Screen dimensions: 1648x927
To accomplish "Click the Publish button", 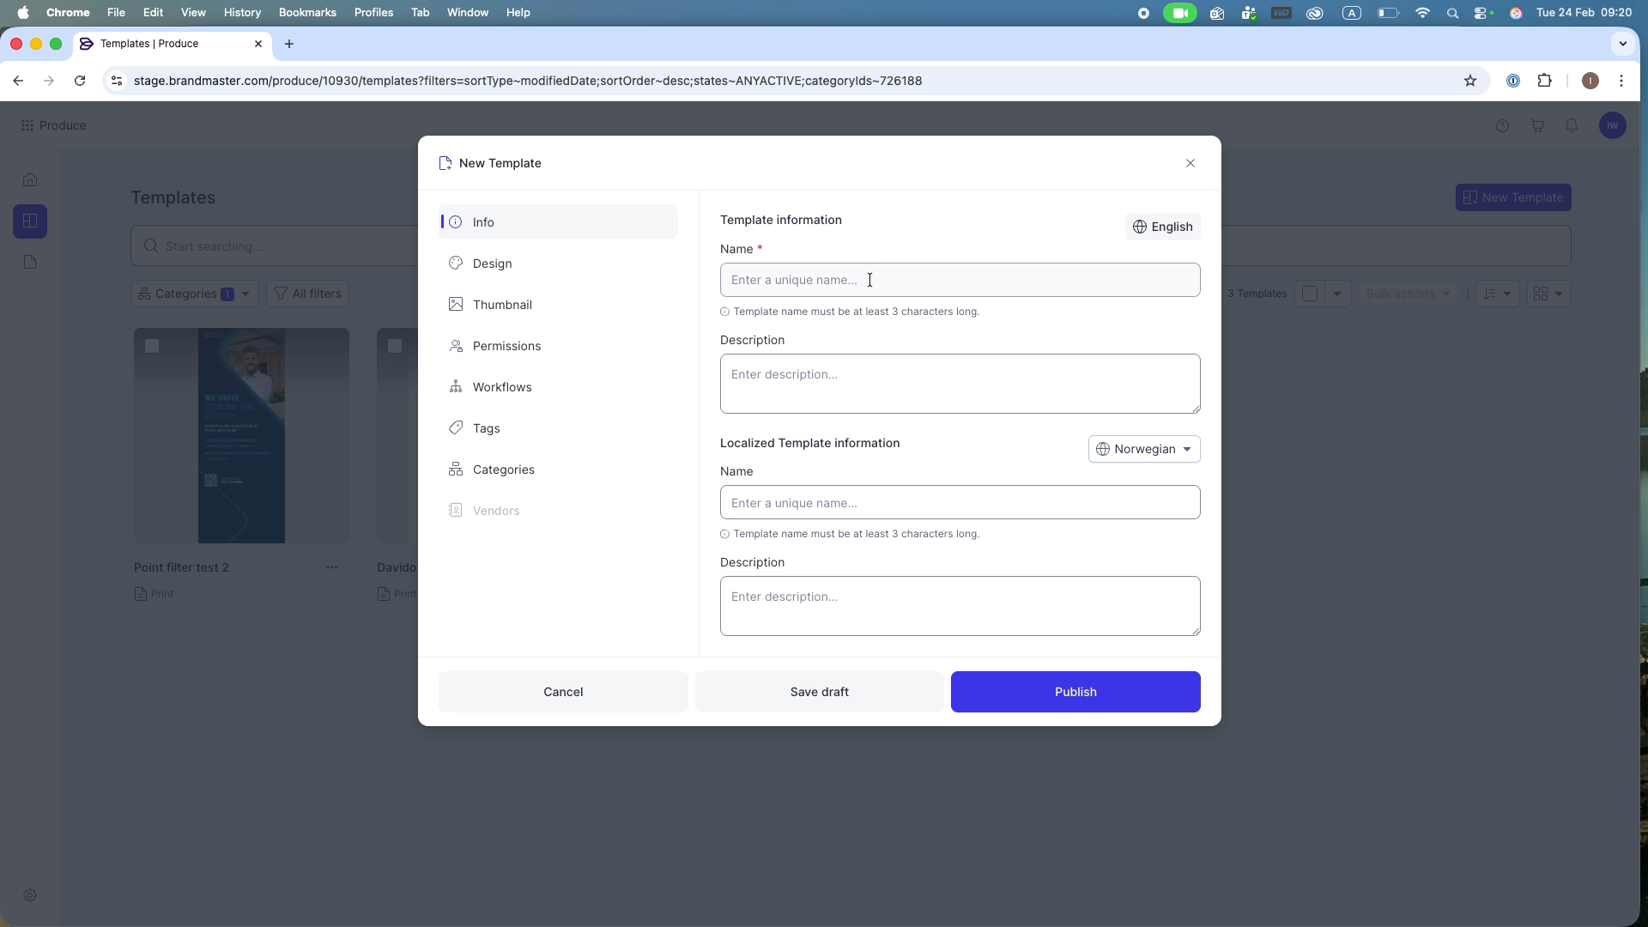I will coord(1075,692).
